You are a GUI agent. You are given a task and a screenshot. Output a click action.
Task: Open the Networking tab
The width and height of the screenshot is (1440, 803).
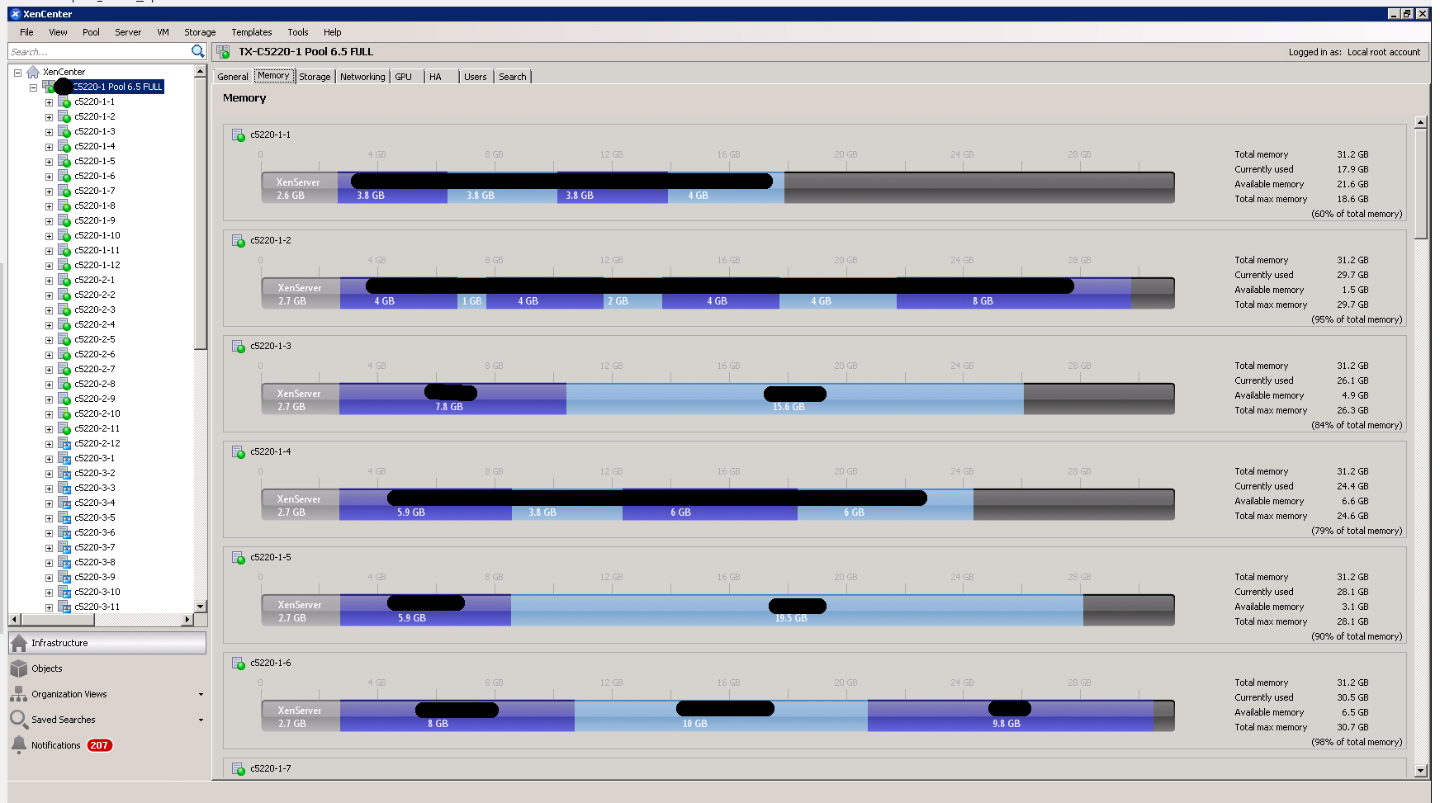click(362, 77)
